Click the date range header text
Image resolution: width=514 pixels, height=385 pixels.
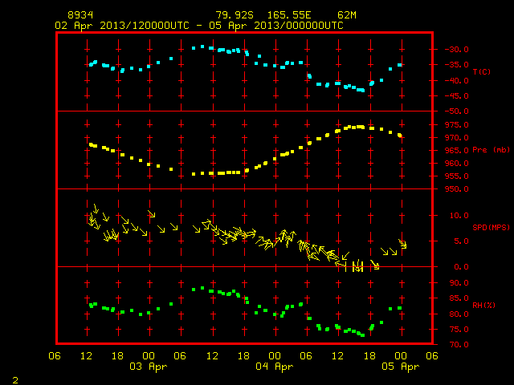(x=199, y=26)
